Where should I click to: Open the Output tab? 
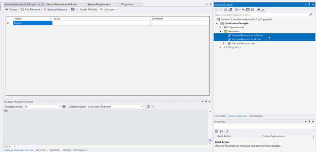pos(67,150)
